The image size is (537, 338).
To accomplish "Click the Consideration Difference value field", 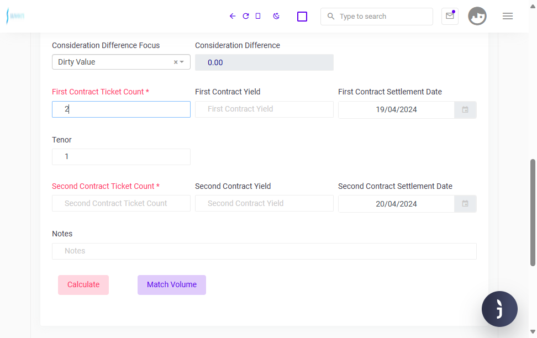I will (x=264, y=62).
